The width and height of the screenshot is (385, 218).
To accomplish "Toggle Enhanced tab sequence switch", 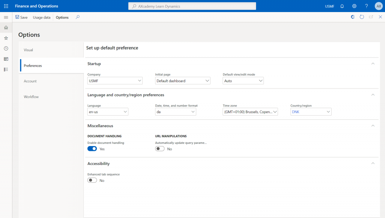I will [x=92, y=180].
